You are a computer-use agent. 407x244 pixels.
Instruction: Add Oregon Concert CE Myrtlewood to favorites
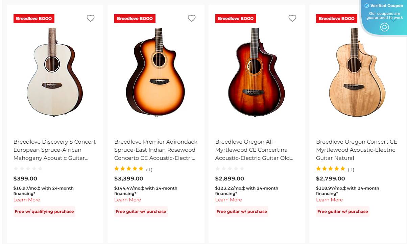pos(393,18)
